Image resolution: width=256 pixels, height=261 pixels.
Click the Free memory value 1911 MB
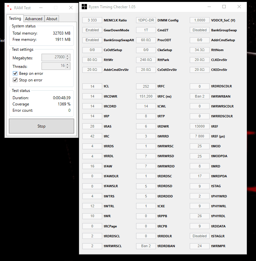pyautogui.click(x=63, y=40)
